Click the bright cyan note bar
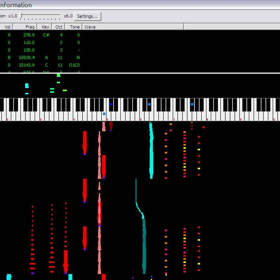280x280 pixels. click(x=151, y=150)
